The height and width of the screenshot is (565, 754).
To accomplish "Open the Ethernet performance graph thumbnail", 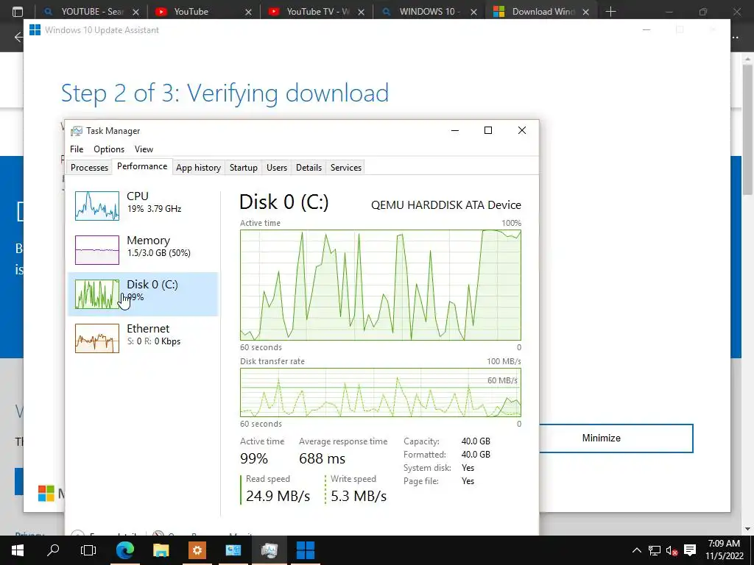I will pos(97,338).
